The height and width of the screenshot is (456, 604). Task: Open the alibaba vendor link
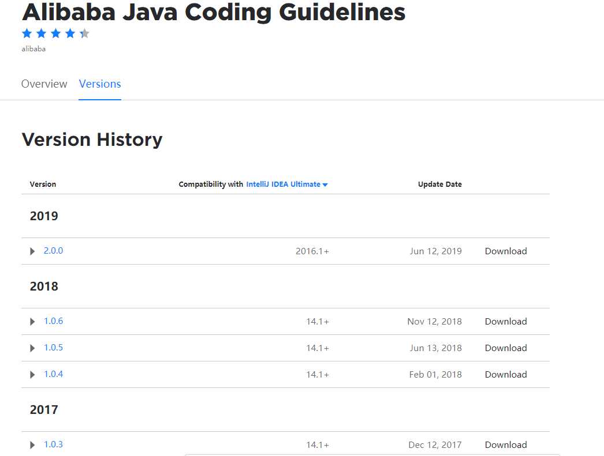pos(33,49)
